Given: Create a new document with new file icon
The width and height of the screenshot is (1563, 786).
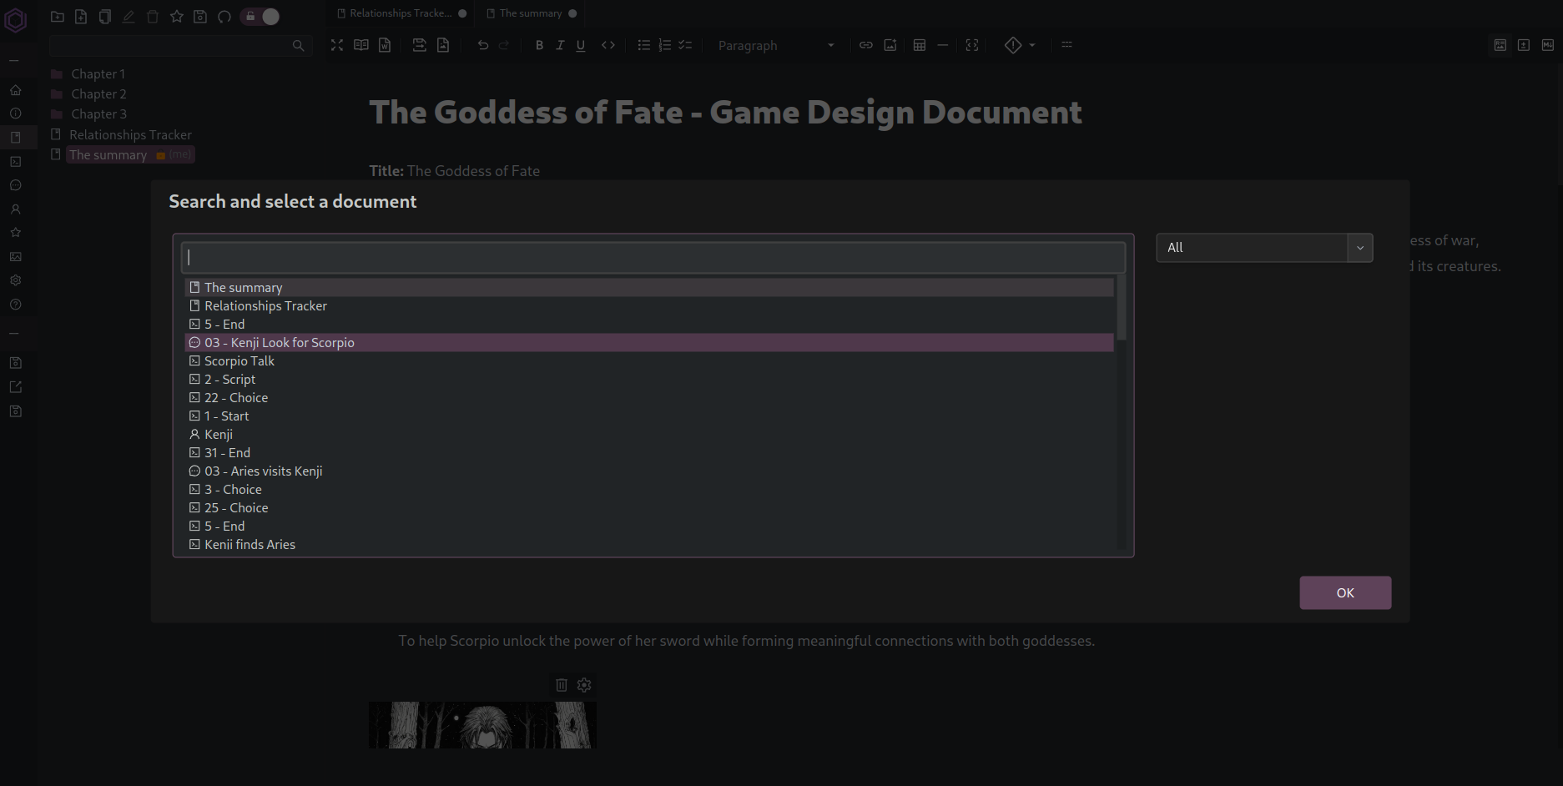Looking at the screenshot, I should pyautogui.click(x=81, y=16).
